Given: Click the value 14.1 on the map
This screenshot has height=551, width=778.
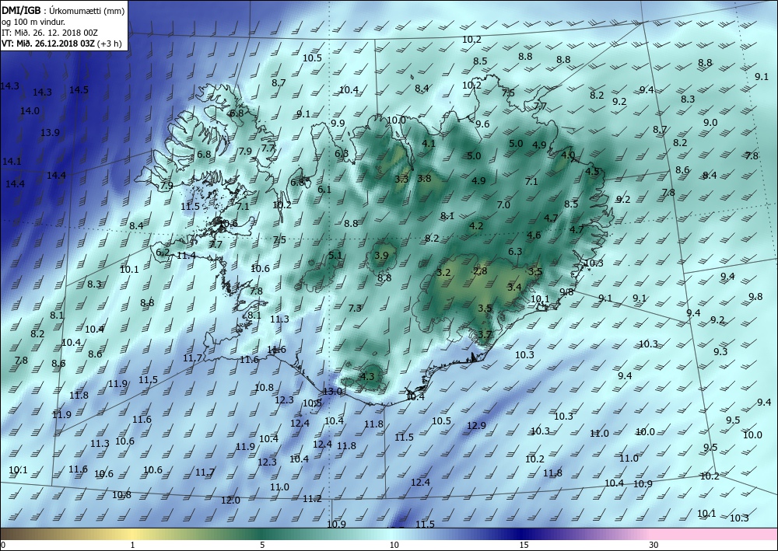Looking at the screenshot, I should click(x=12, y=161).
